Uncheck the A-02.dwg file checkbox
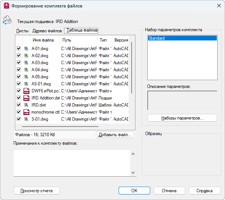225x200 pixels. [x=19, y=55]
